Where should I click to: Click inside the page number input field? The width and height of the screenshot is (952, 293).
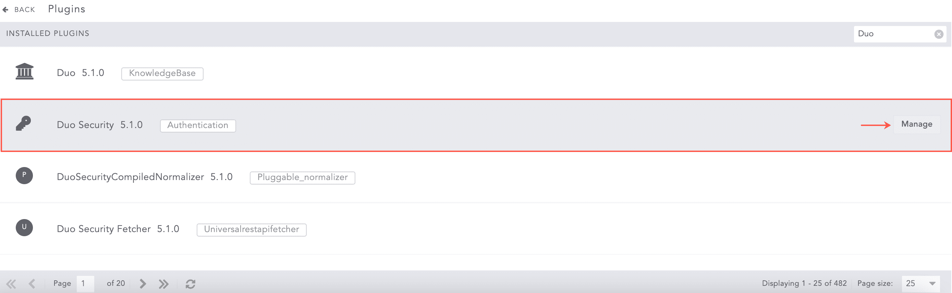(x=85, y=283)
